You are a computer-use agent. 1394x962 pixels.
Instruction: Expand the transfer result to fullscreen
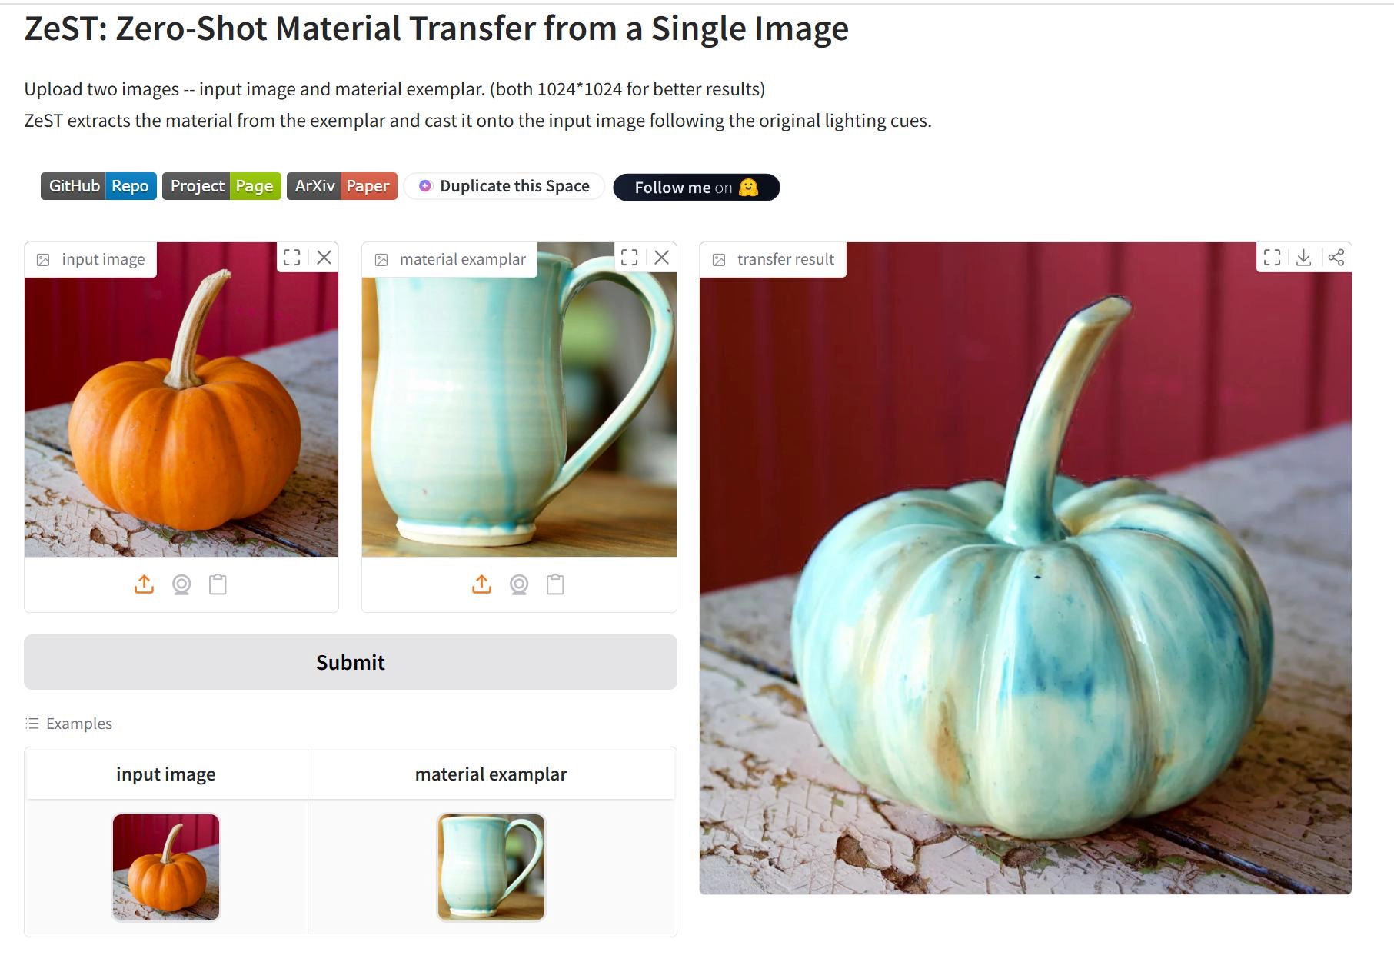(1273, 258)
